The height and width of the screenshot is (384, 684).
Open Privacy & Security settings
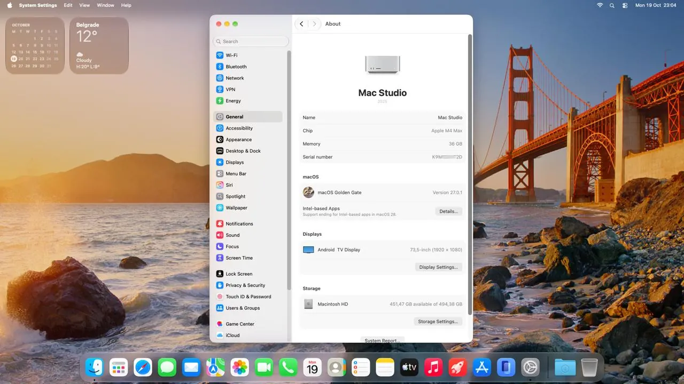pos(248,285)
